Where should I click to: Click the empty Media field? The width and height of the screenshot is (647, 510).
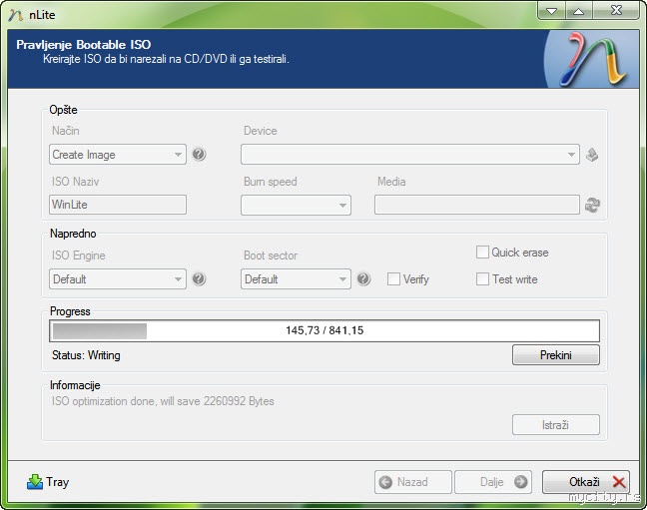pyautogui.click(x=477, y=205)
